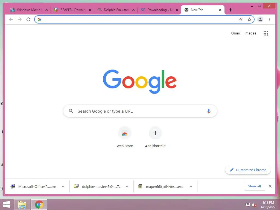Close the REAPER Download tab
Viewport: 280px width, 210px height.
pyautogui.click(x=90, y=10)
